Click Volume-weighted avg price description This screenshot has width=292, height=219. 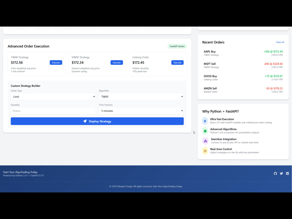(x=86, y=68)
